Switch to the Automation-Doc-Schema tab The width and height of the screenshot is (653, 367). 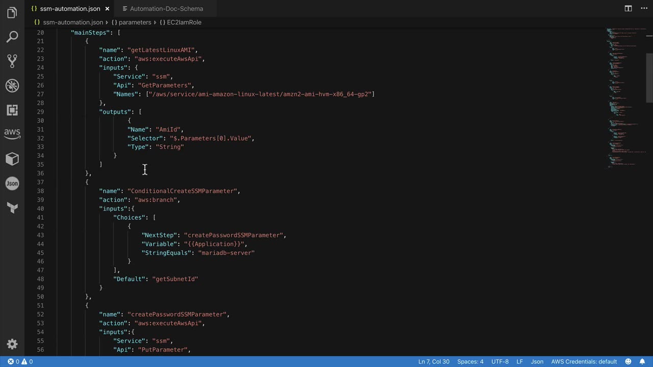coord(166,9)
